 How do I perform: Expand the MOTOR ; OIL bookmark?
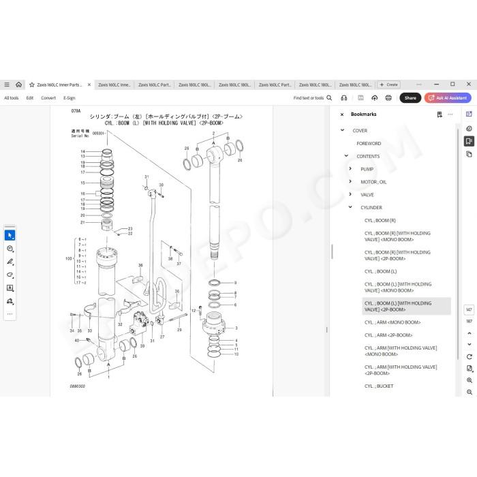350,181
